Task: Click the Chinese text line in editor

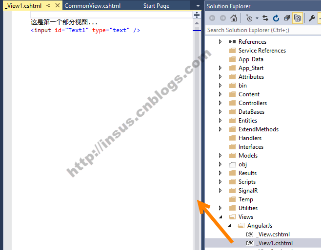Action: [x=64, y=22]
